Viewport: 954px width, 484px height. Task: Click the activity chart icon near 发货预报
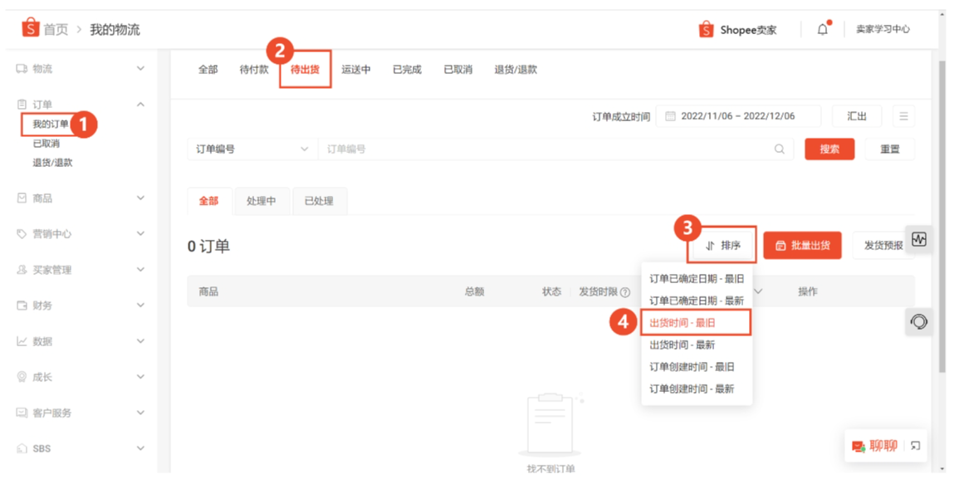point(917,240)
